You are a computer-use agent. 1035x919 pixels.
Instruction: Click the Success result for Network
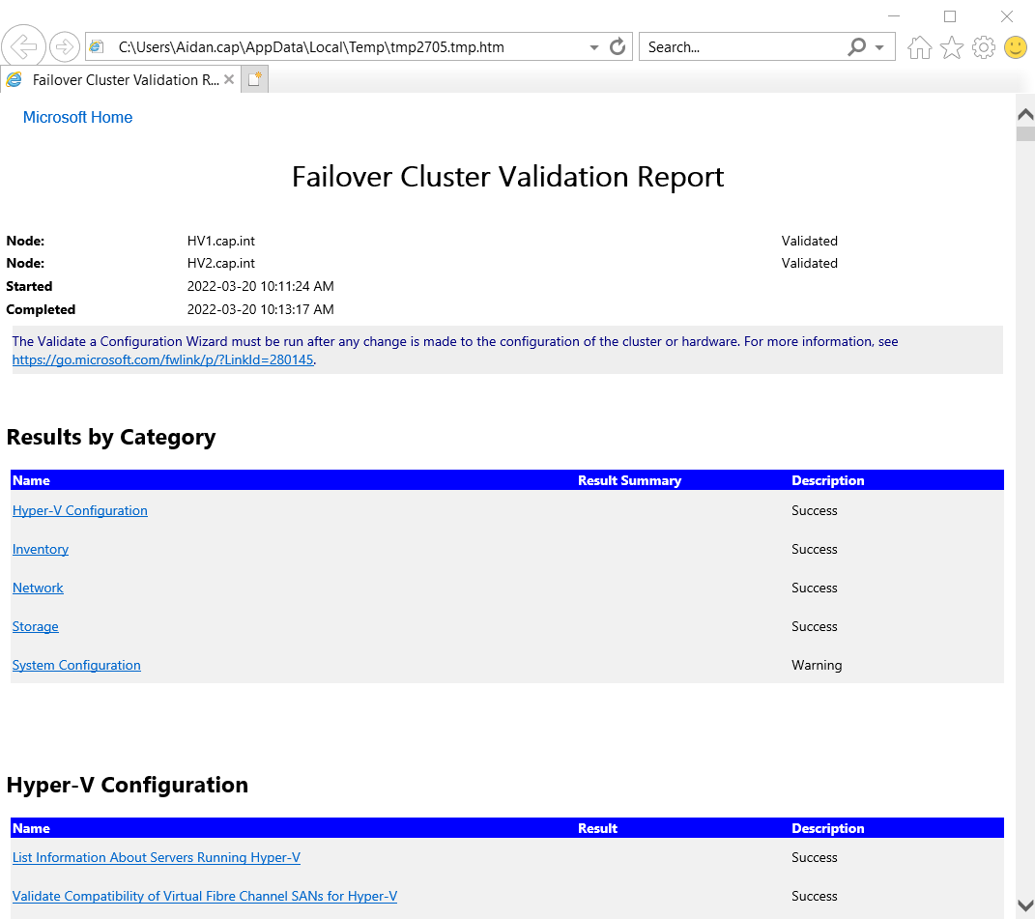click(815, 588)
